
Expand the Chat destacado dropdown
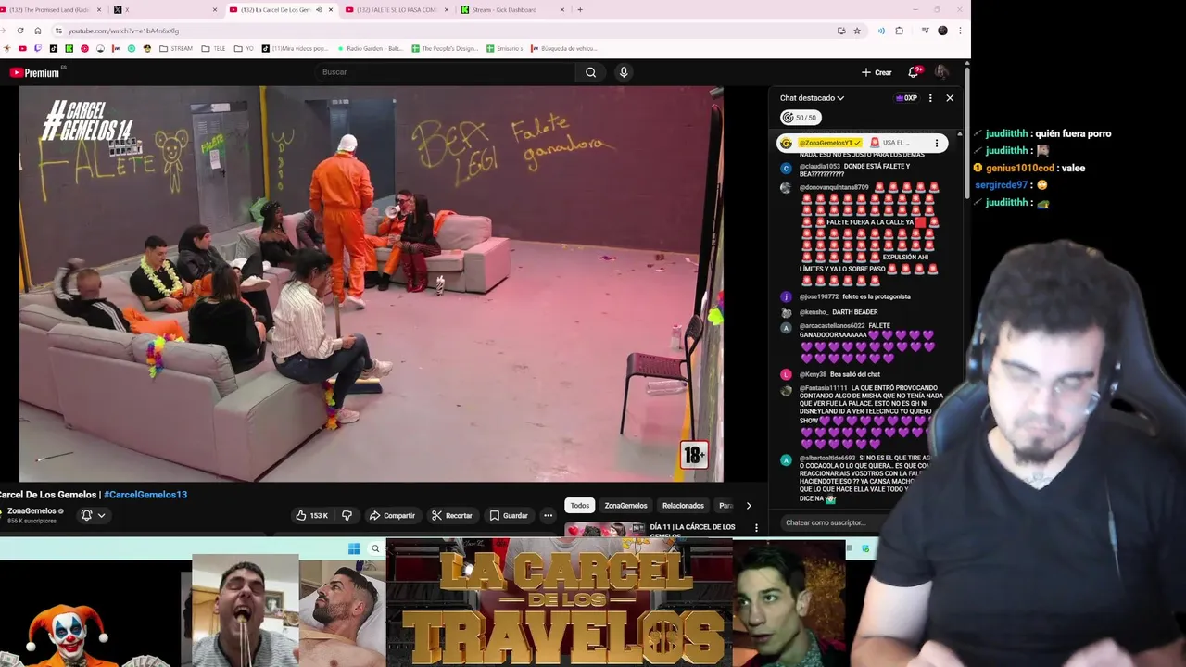(812, 98)
